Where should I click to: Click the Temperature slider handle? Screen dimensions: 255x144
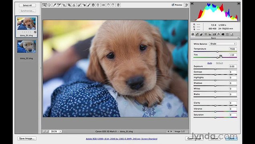(x=217, y=52)
